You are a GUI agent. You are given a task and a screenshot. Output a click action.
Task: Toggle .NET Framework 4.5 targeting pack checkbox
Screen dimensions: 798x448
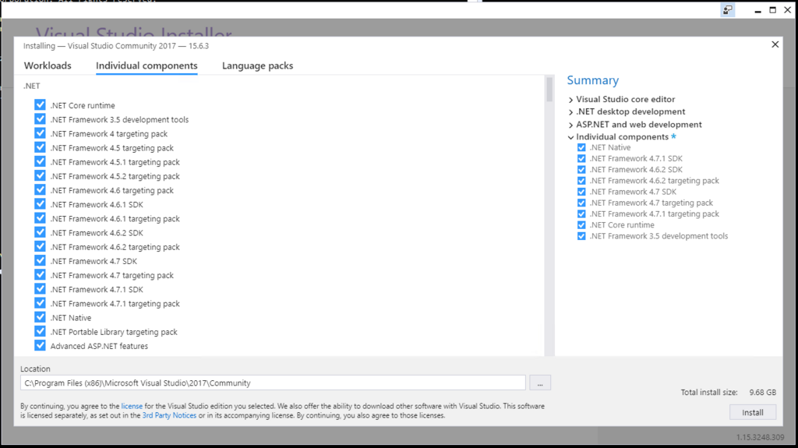pos(40,147)
